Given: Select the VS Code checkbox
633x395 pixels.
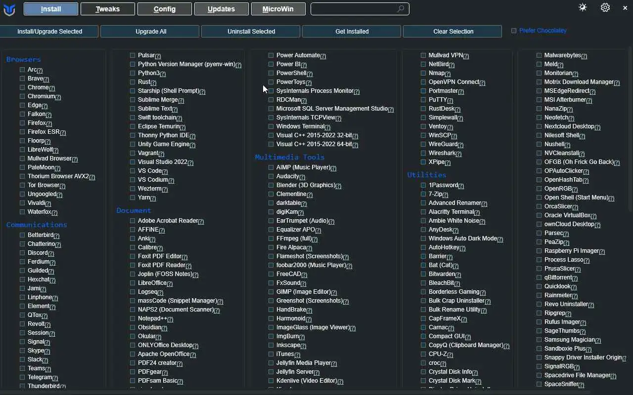Looking at the screenshot, I should tap(133, 171).
